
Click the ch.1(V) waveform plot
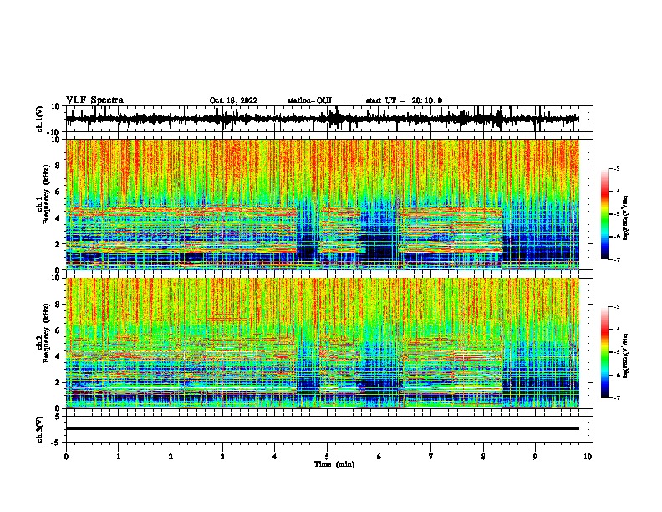click(327, 119)
